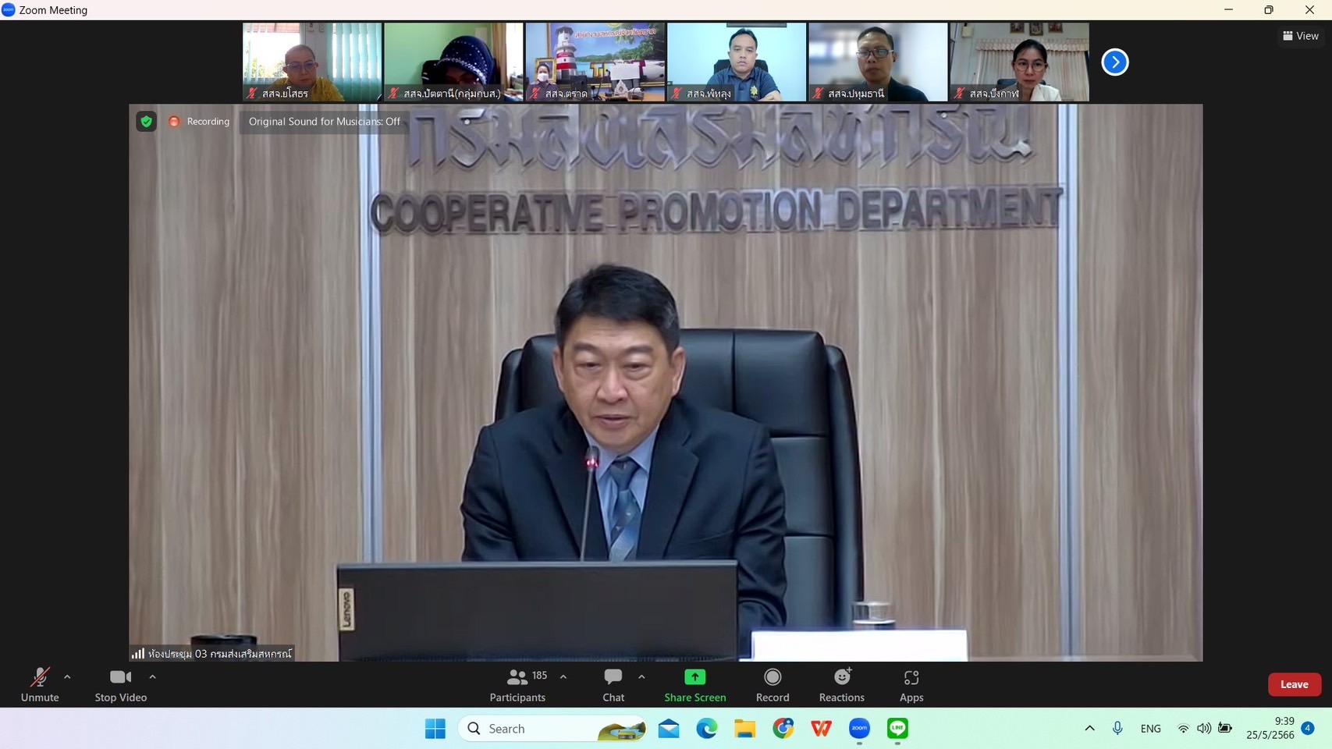The image size is (1332, 749).
Task: Click the taskbar Search box
Action: [x=552, y=729]
